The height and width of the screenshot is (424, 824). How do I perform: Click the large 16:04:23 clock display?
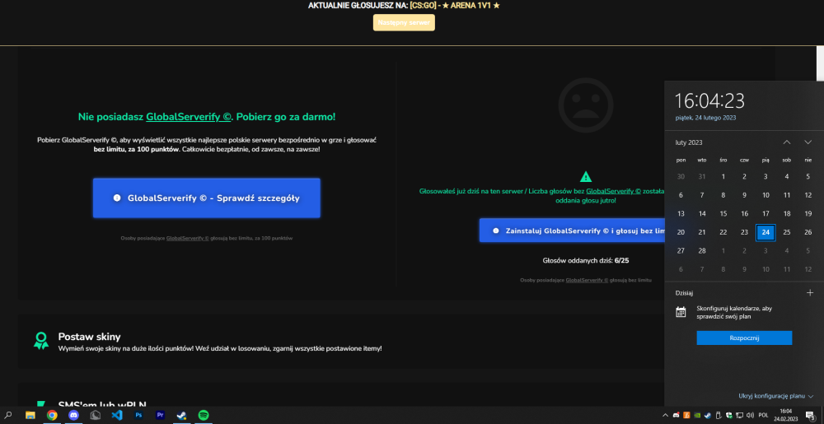(709, 100)
